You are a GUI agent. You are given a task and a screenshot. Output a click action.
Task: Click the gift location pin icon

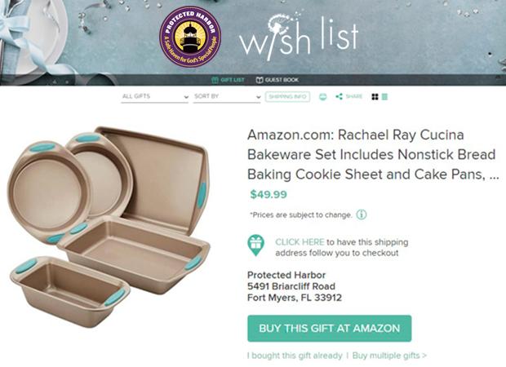(x=256, y=245)
